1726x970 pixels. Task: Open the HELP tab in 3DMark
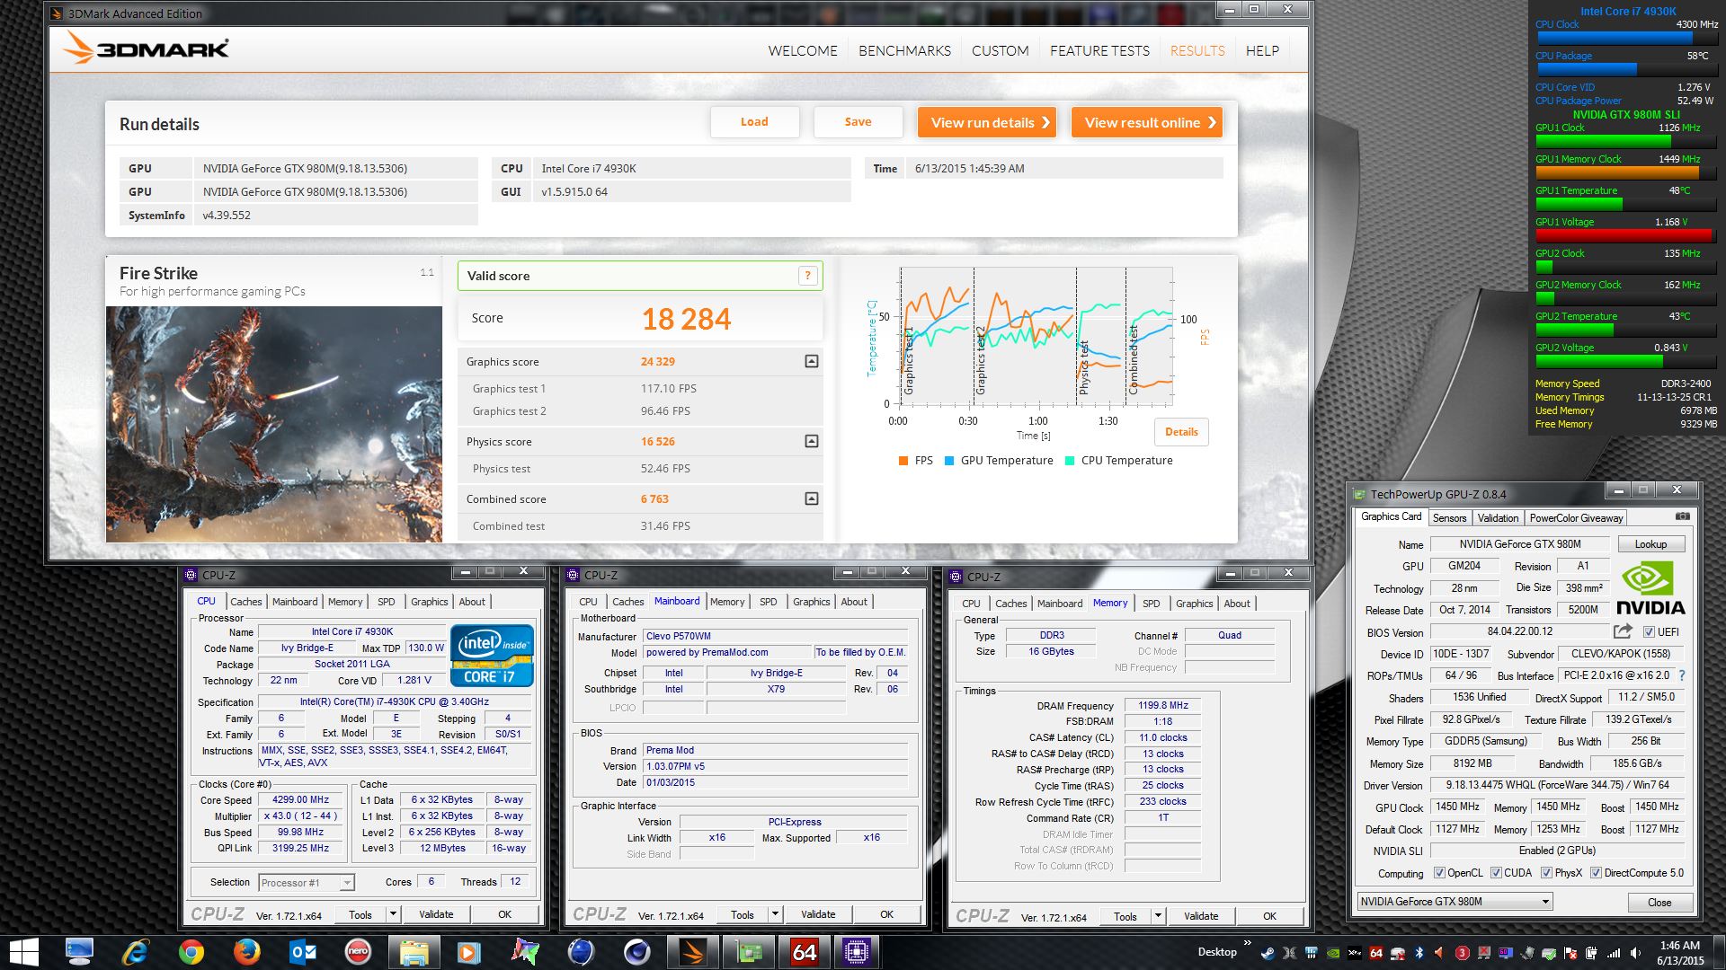coord(1262,51)
